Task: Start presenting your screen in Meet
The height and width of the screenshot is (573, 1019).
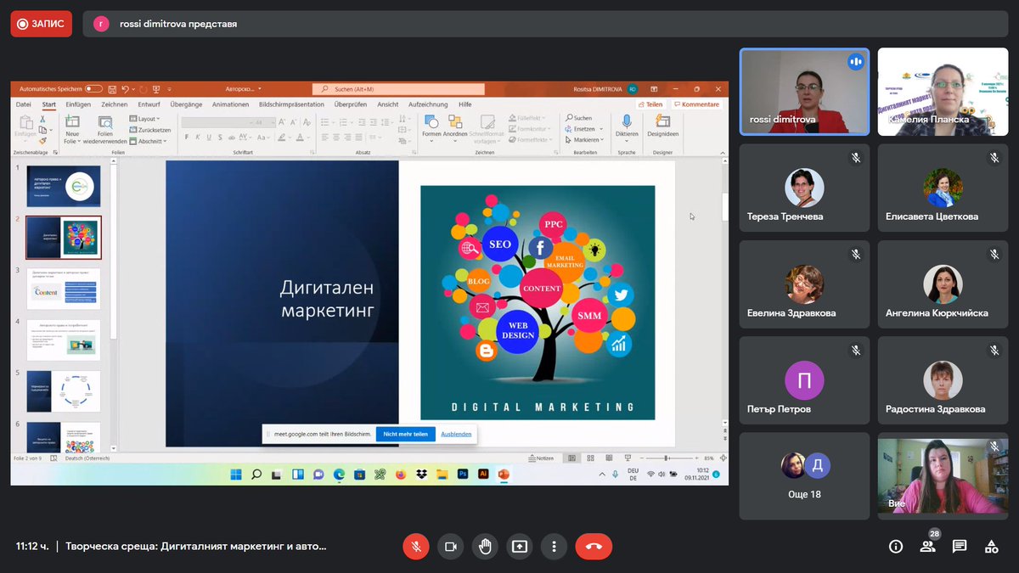Action: coord(520,547)
